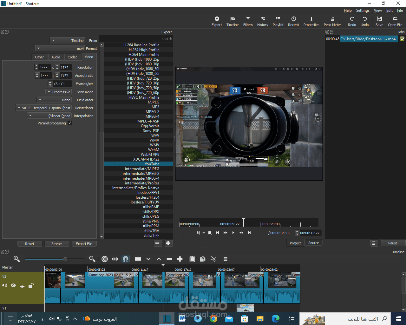Open the Field order dropdown
Viewport: 406px width, 325px height.
[54, 100]
